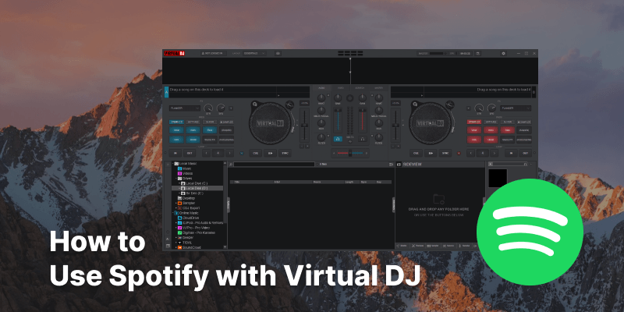Expand the Local Disk (C:) tree node

pyautogui.click(x=179, y=183)
